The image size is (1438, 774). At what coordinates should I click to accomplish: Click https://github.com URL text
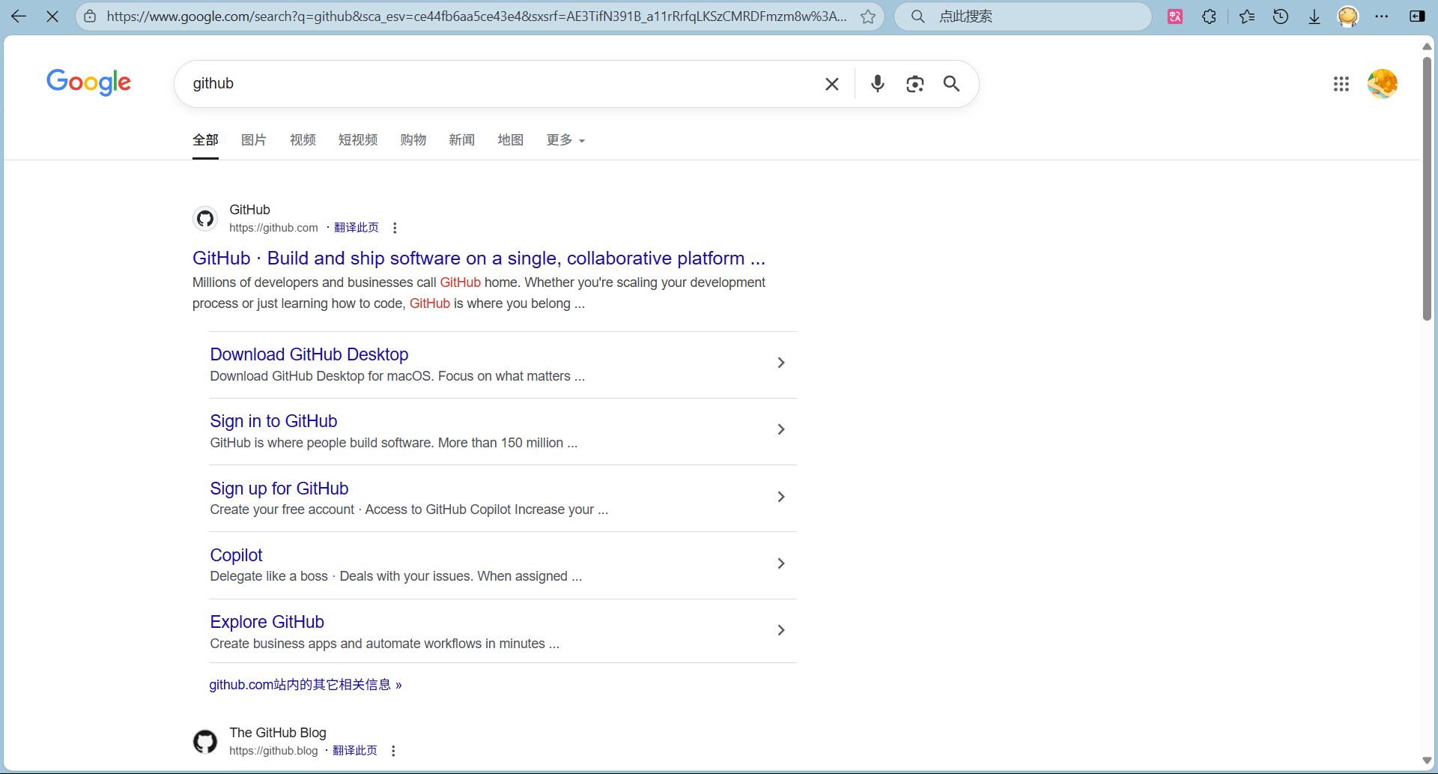pos(273,228)
